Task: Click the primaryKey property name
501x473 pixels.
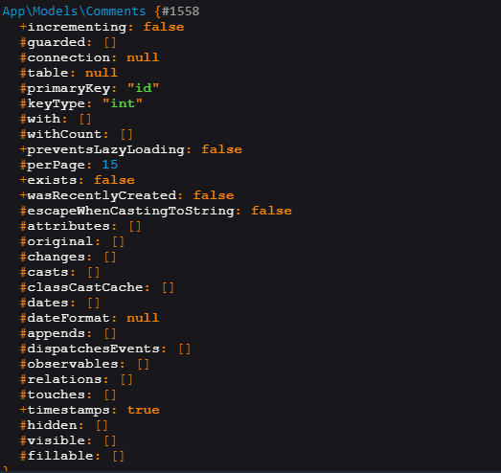Action: pos(69,88)
